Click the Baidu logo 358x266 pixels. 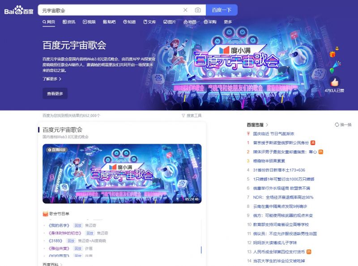19,10
